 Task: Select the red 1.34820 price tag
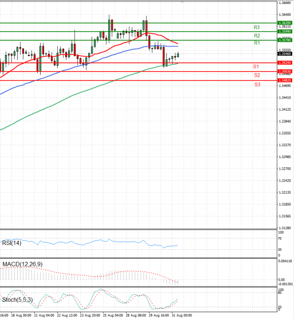click(x=285, y=80)
